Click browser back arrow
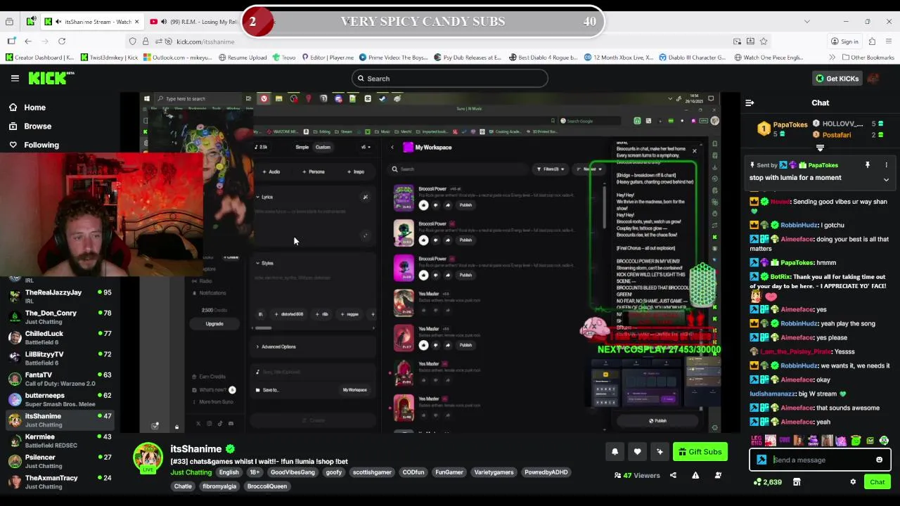 tap(28, 41)
